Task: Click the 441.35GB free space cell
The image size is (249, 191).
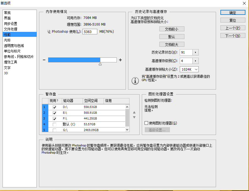Action: coord(90,119)
